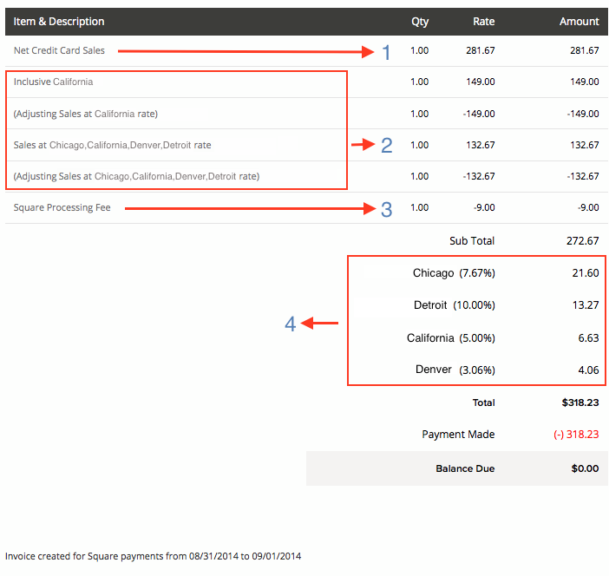
Task: Select the Square Processing Fee line item
Action: coord(62,208)
